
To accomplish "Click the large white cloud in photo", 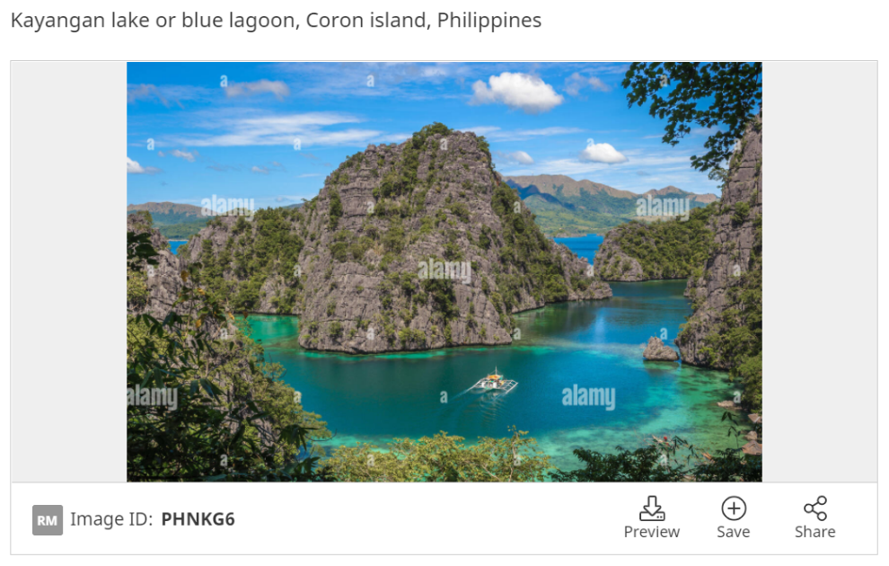I will pos(517,92).
